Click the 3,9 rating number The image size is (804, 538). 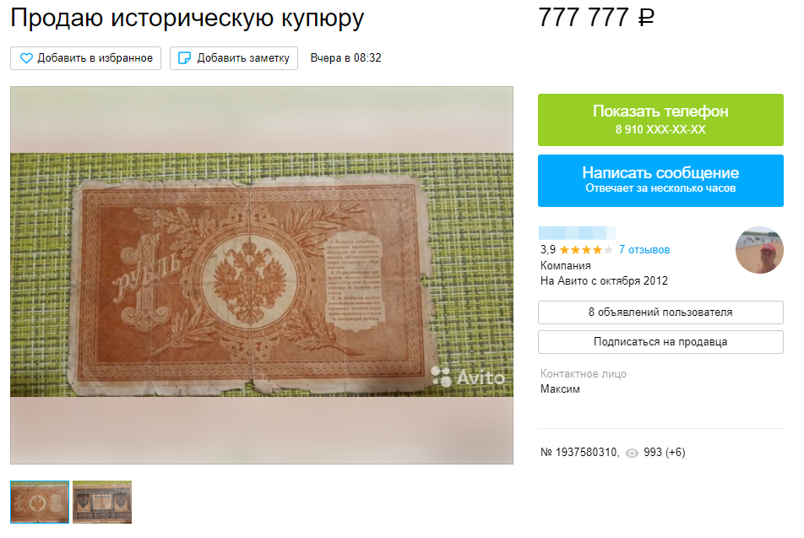coord(547,250)
